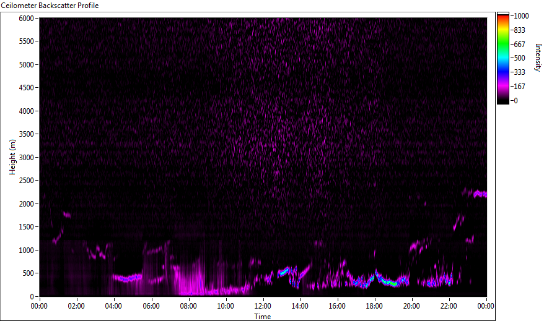Click the 3500 height axis value

tap(27, 134)
